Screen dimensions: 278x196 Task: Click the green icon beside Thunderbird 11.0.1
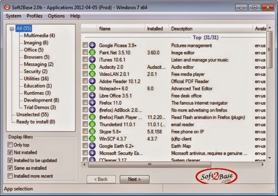click(92, 124)
